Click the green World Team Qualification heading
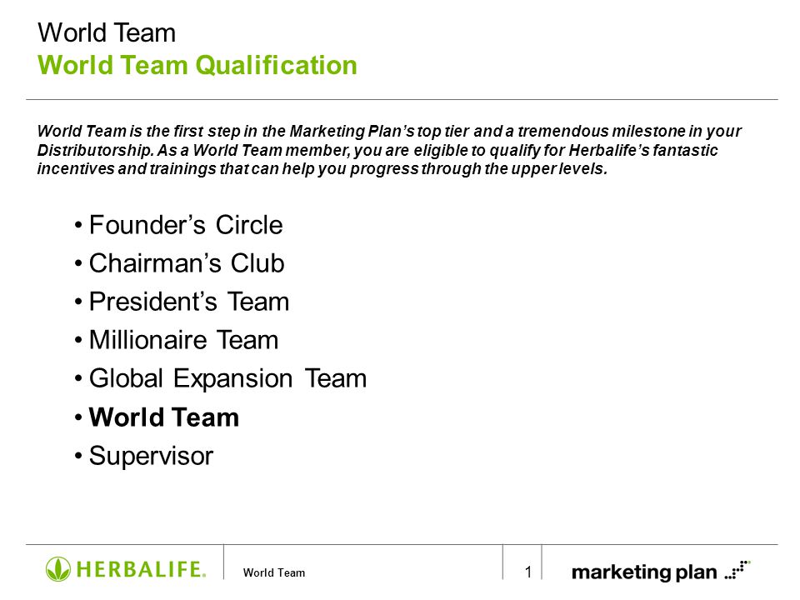 [x=197, y=65]
